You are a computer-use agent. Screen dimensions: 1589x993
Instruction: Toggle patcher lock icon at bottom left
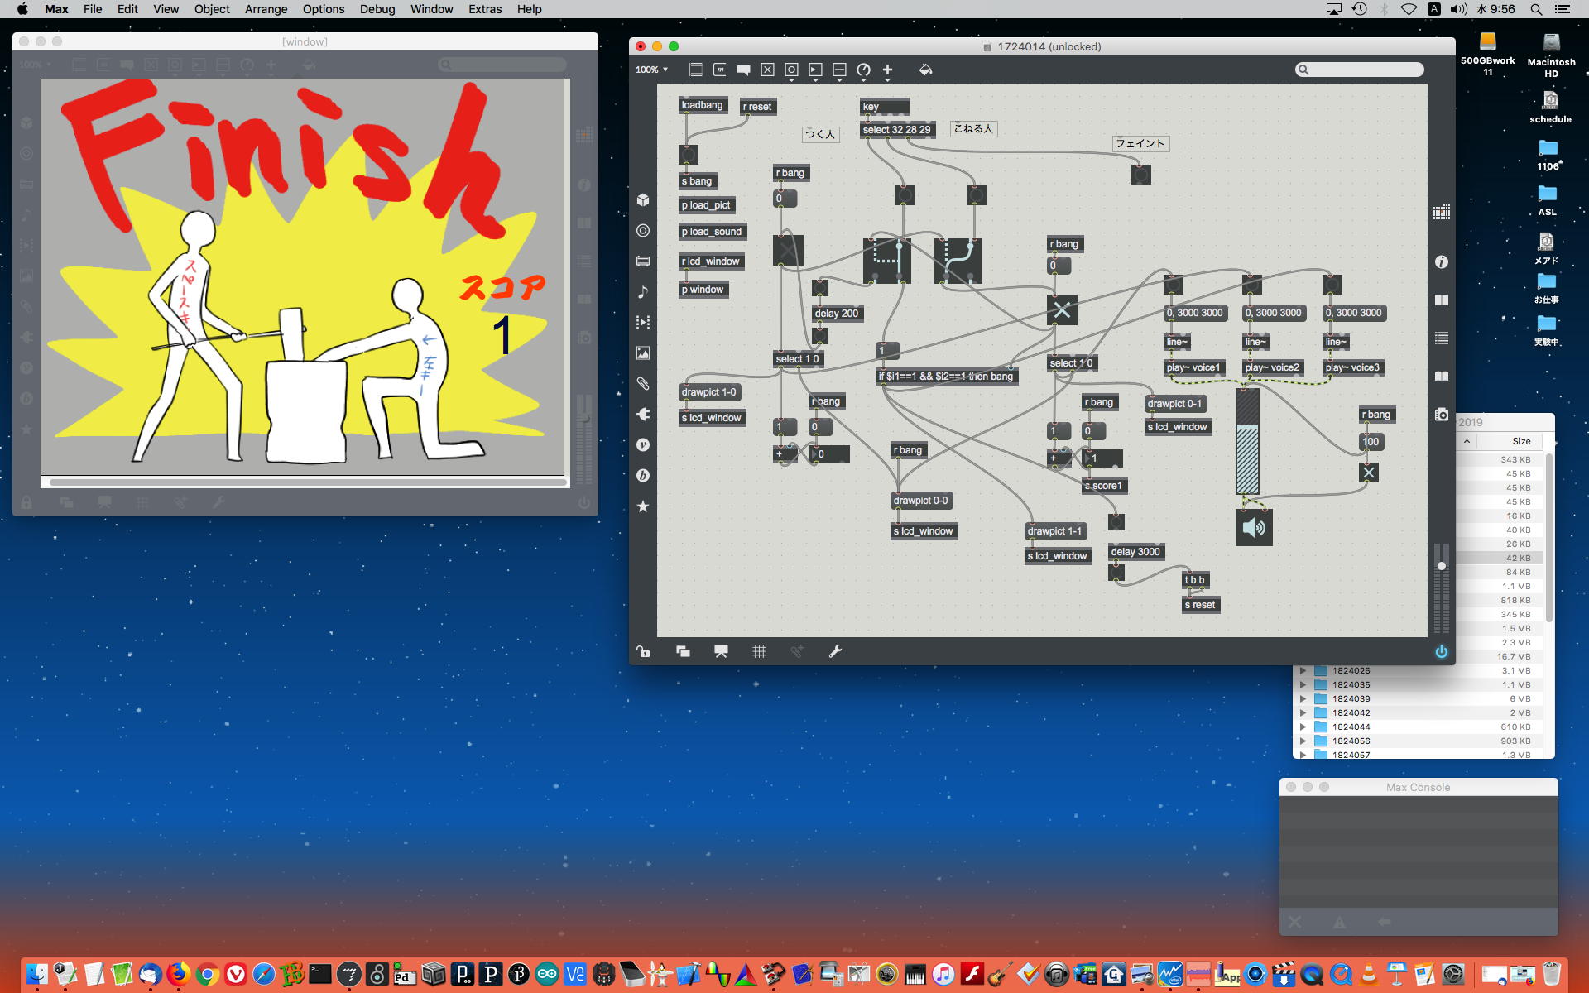643,651
